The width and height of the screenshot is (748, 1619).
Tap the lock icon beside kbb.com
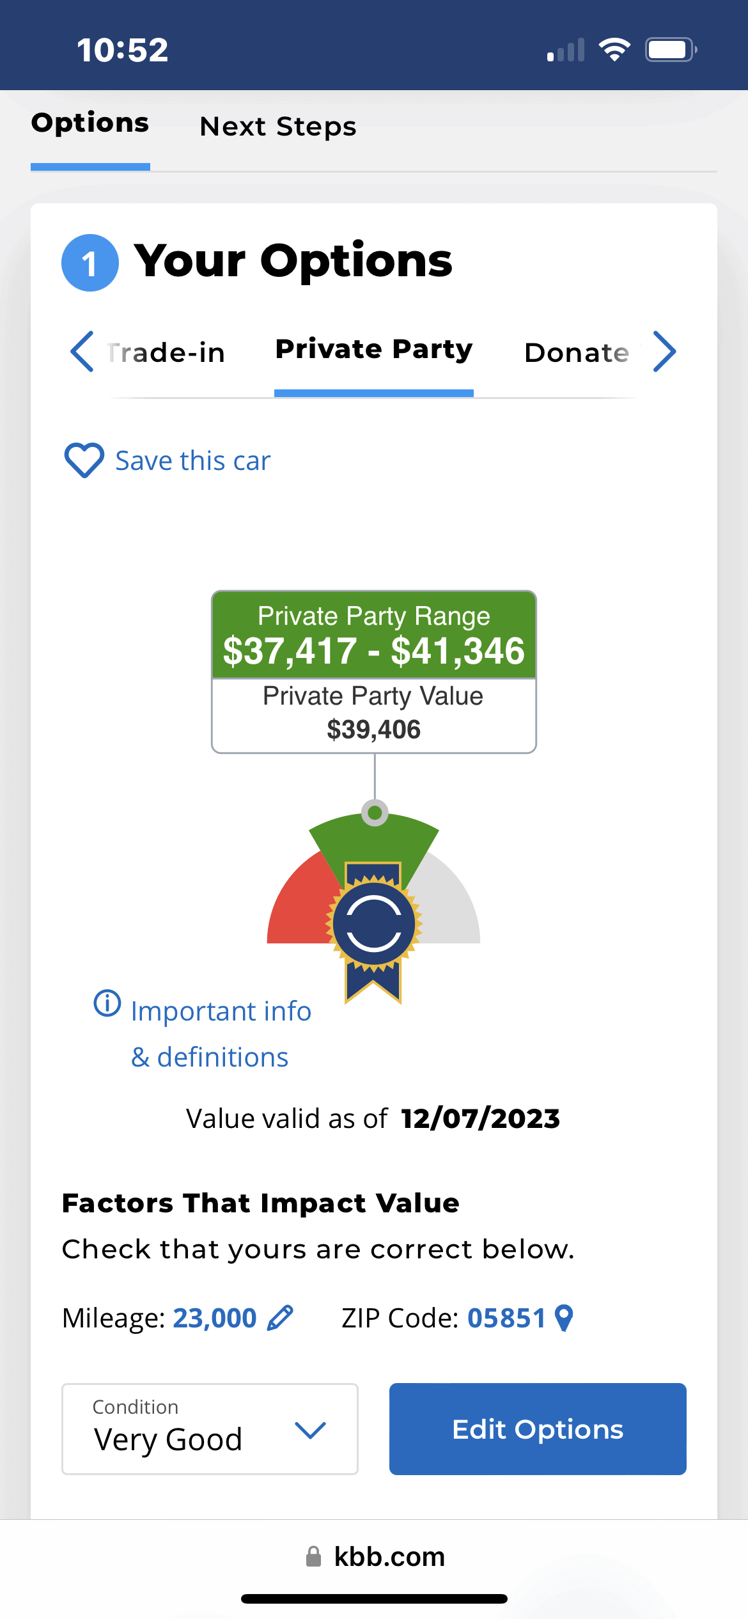[313, 1556]
